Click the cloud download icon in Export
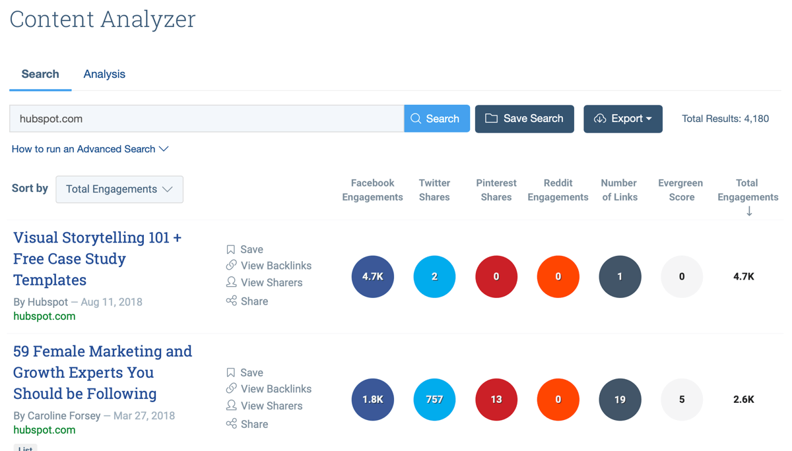 pyautogui.click(x=600, y=119)
